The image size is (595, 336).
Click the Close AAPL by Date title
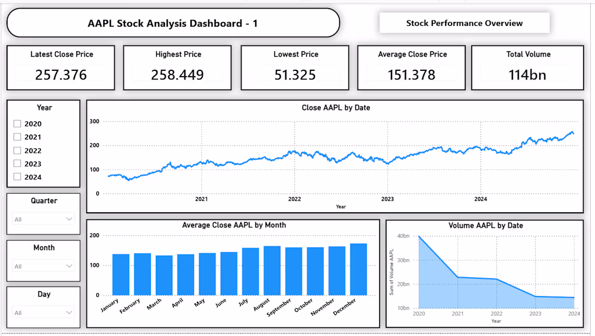(336, 107)
